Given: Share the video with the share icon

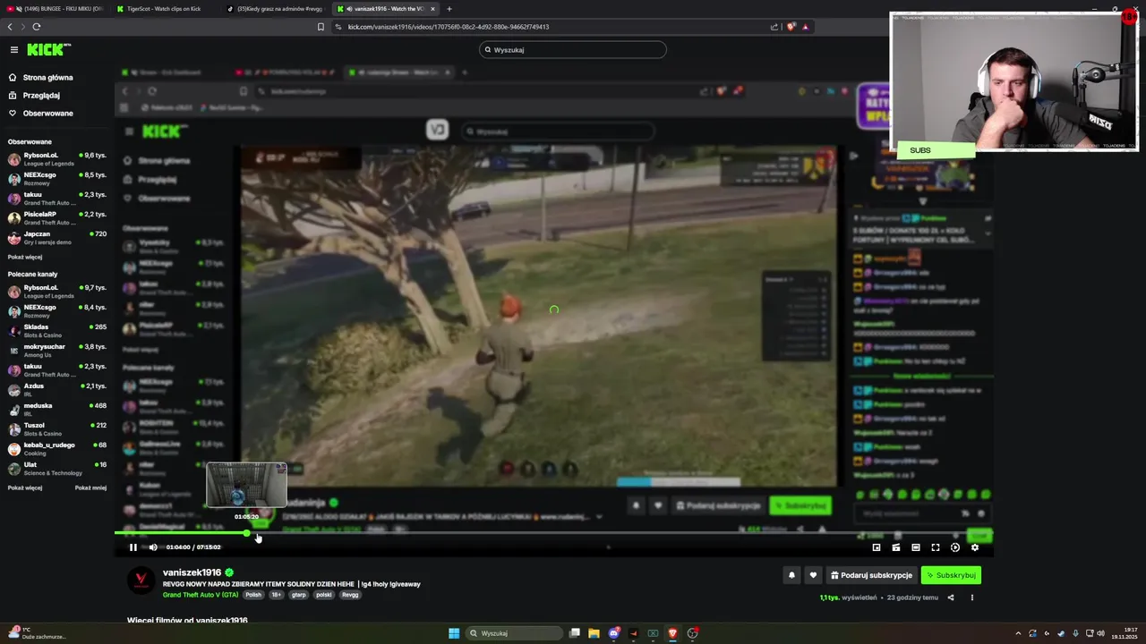Looking at the screenshot, I should [x=951, y=597].
